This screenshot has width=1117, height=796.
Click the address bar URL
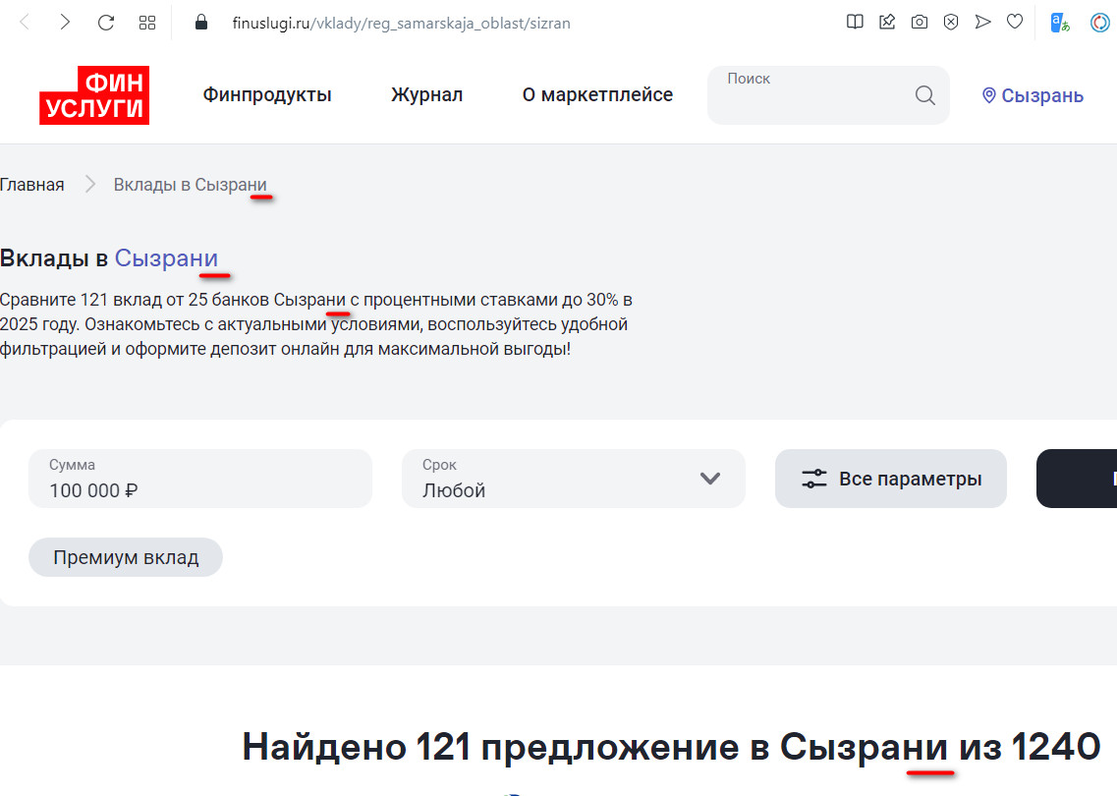coord(401,23)
